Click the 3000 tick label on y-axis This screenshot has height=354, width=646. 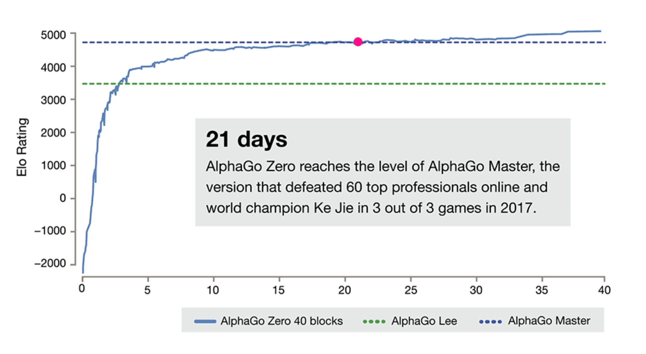click(x=53, y=100)
